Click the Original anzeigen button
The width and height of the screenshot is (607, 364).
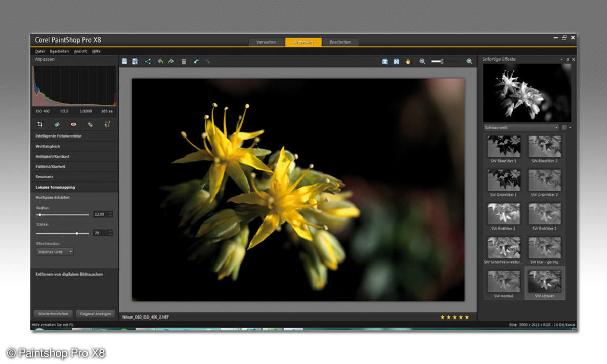point(96,314)
